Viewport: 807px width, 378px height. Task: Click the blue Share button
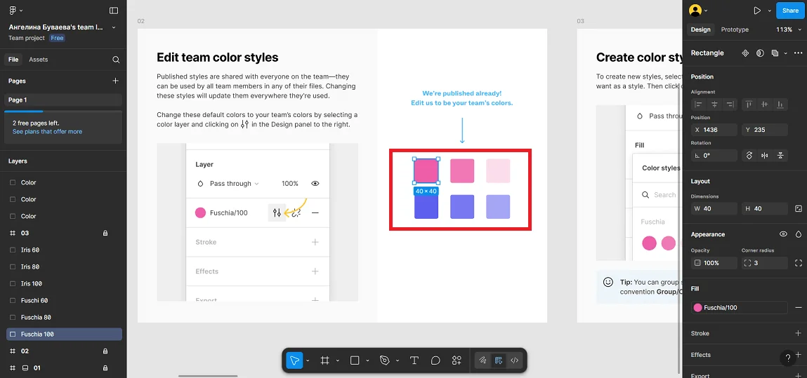790,11
